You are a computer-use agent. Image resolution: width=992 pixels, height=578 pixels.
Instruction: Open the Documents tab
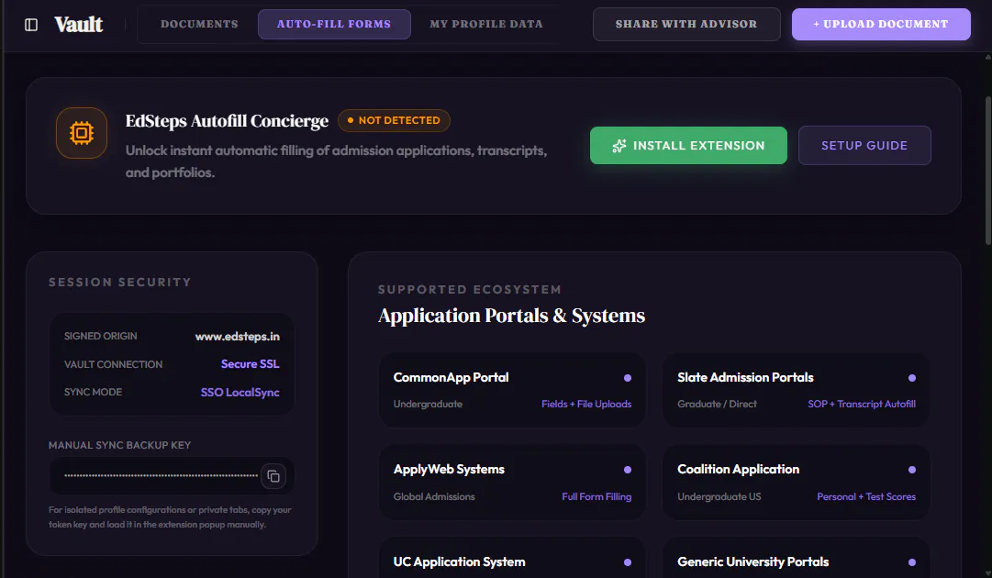tap(199, 24)
